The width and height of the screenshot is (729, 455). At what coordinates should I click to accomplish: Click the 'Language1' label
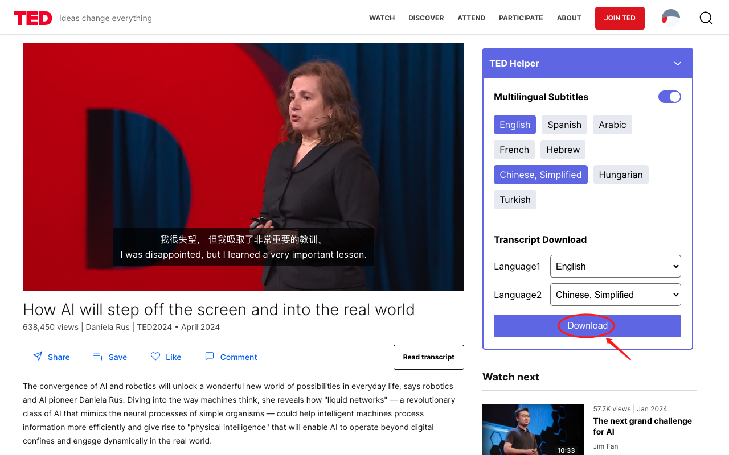517,266
